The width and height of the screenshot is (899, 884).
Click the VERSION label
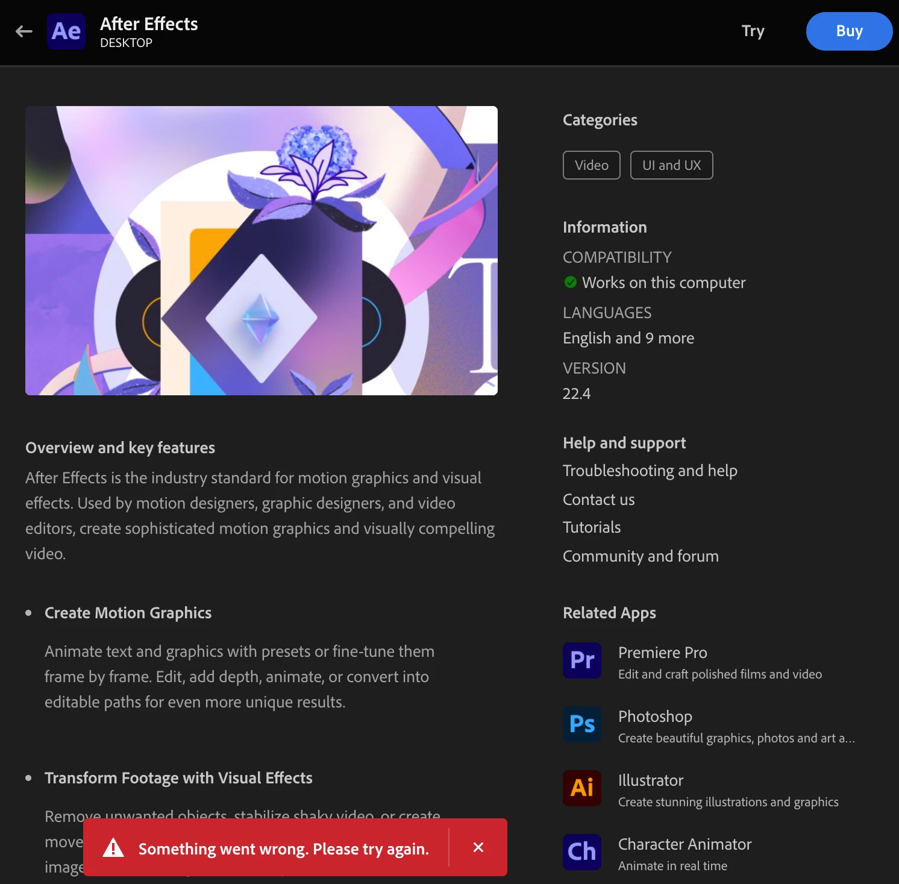(594, 368)
